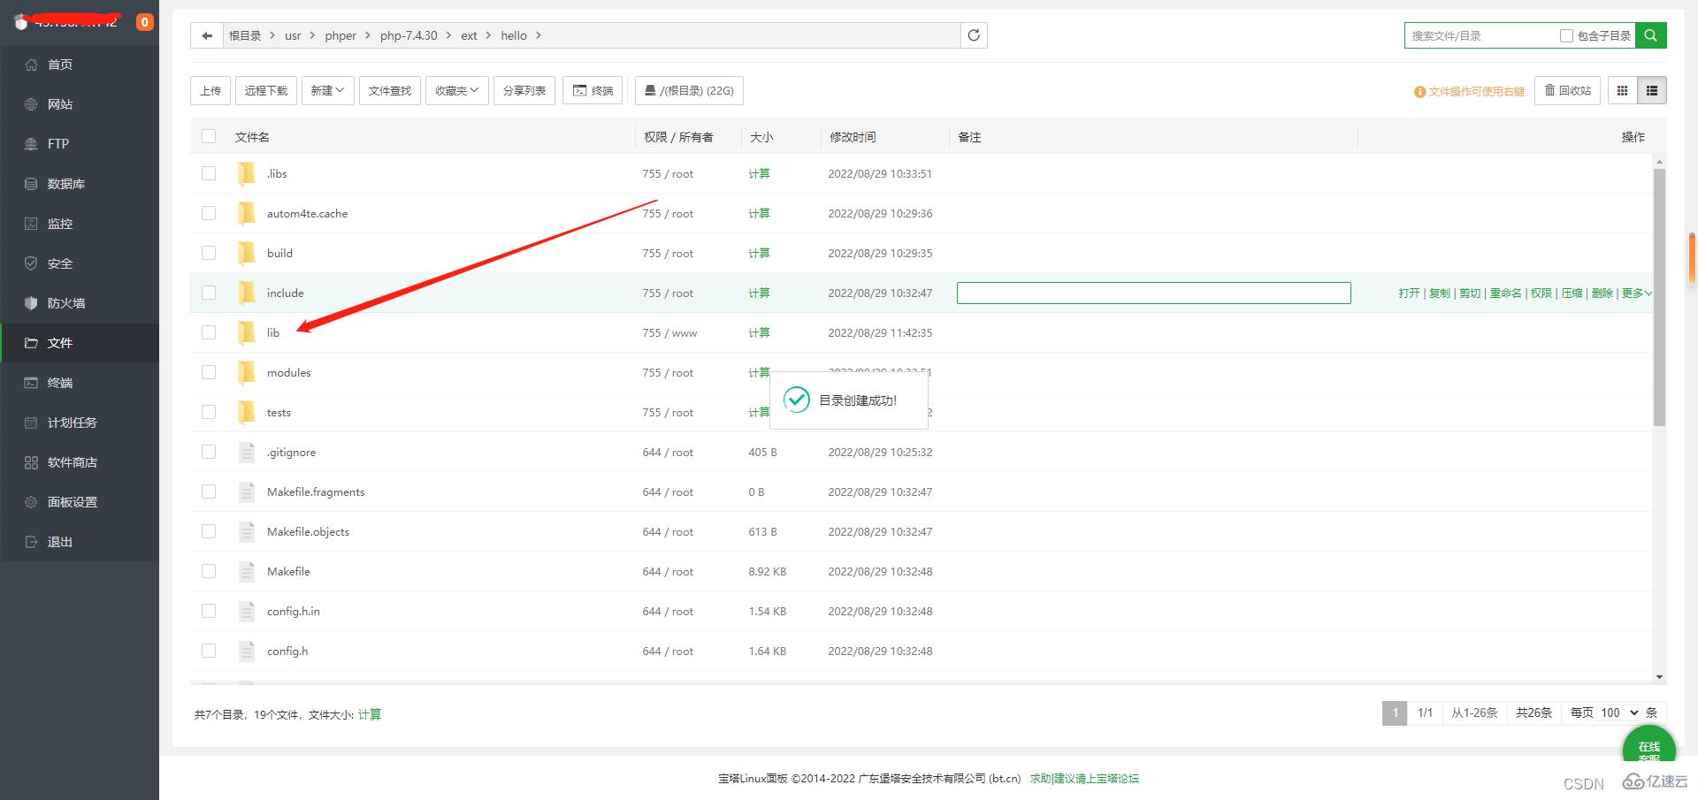Open FTP in the sidebar
Screen dimensions: 1698x800
pos(57,144)
